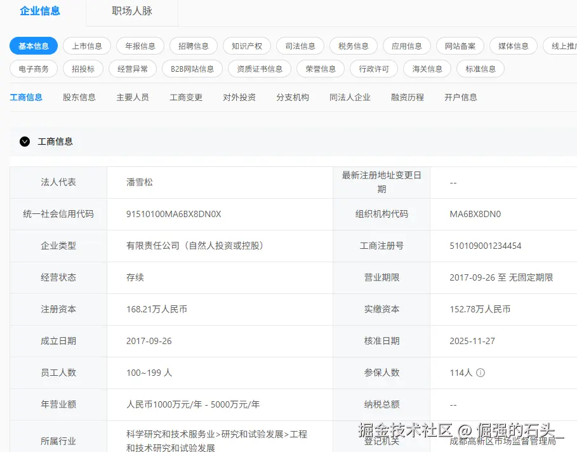
Task: Select 资质证书信息 pill
Action: coord(260,69)
